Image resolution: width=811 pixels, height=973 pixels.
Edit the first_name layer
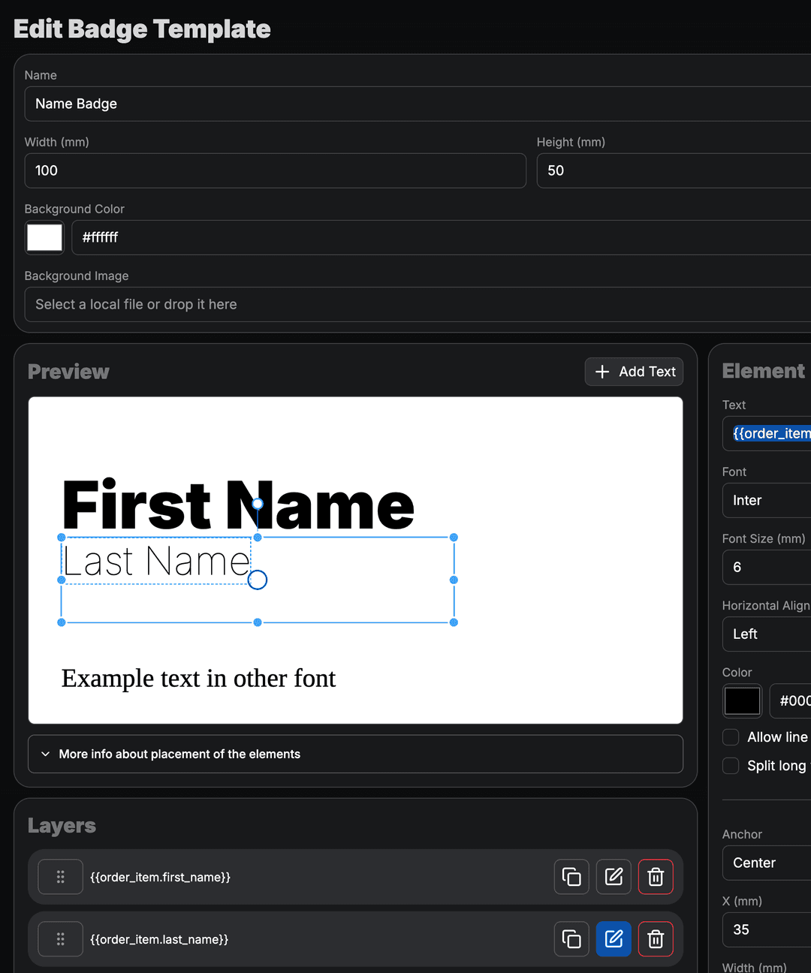614,877
